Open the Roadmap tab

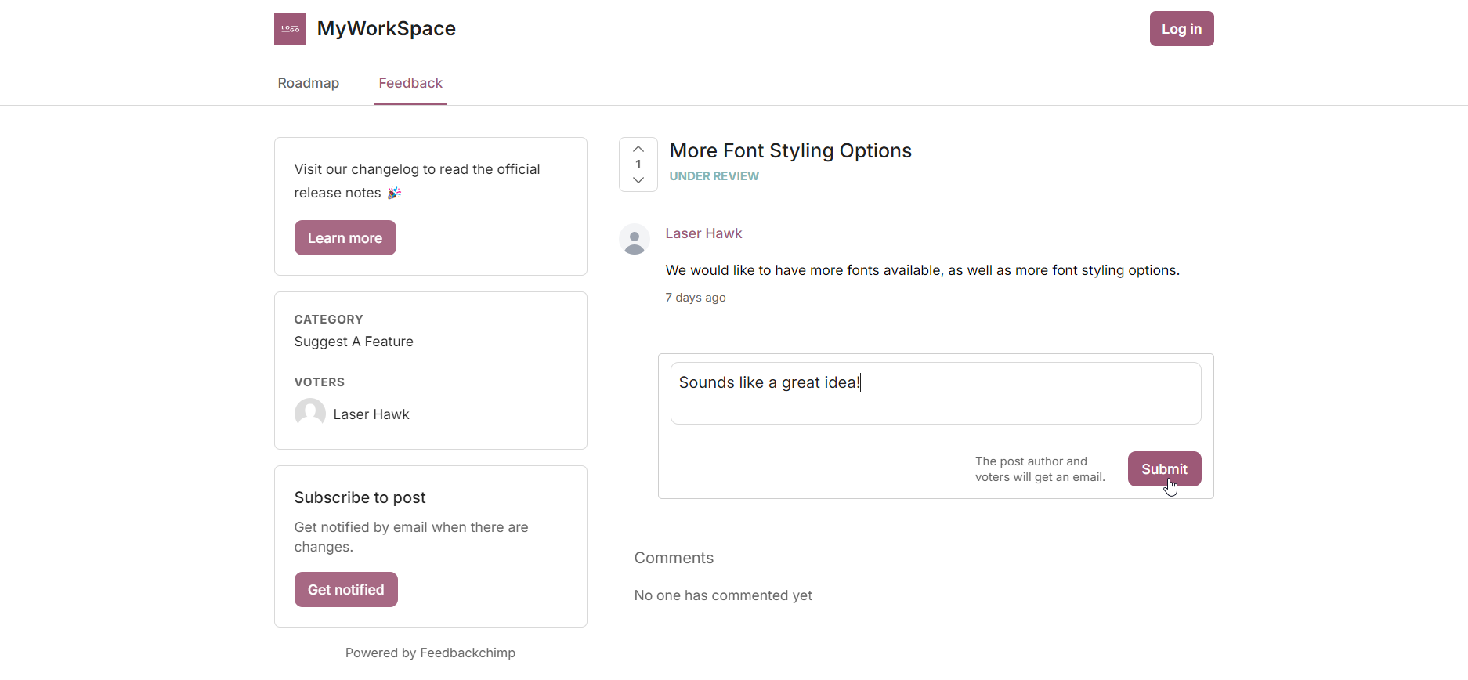tap(309, 83)
